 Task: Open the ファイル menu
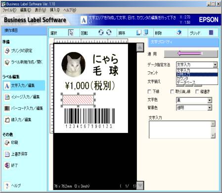click(x=9, y=10)
